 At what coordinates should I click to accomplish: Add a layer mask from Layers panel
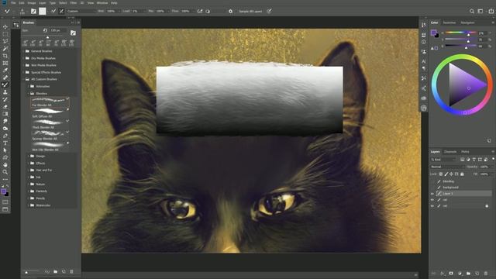click(451, 274)
